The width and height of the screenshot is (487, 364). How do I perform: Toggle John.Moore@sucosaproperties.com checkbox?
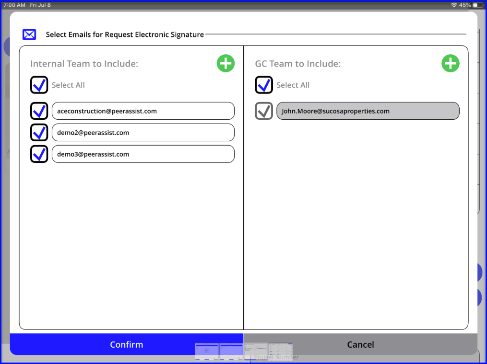264,111
